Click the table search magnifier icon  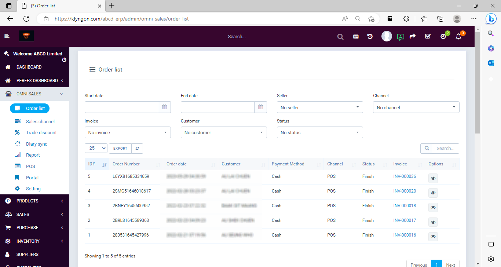[x=427, y=148]
